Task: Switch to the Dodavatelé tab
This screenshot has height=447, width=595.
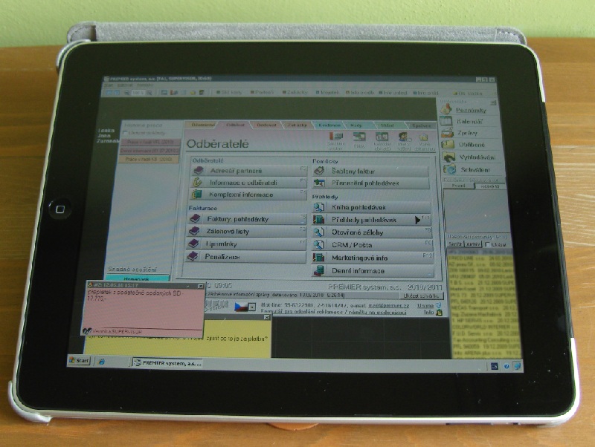Action: (266, 125)
